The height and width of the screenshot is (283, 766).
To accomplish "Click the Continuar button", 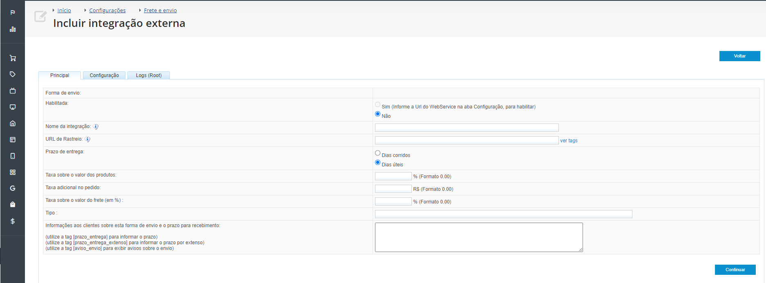I will [x=735, y=270].
